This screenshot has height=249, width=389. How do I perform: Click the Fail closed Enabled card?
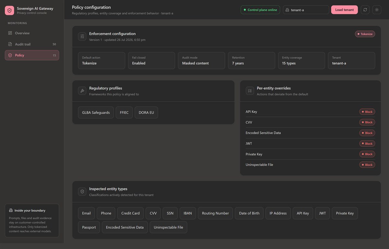tap(151, 61)
